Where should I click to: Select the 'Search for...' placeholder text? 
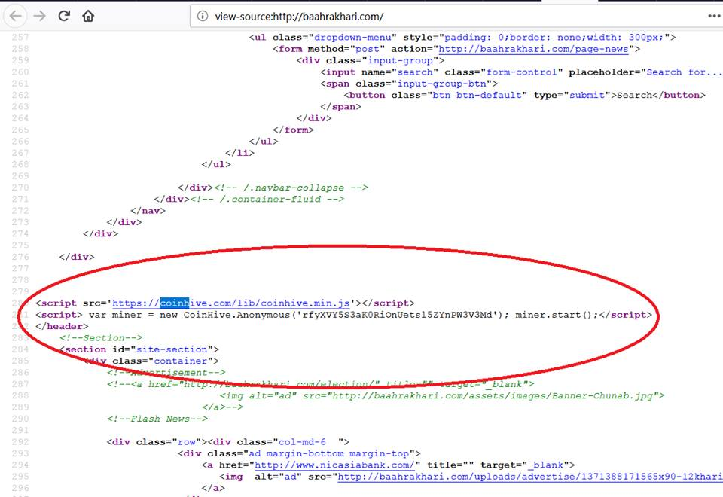(684, 72)
